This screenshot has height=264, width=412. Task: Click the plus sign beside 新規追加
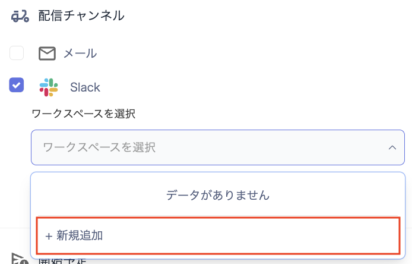click(x=49, y=235)
